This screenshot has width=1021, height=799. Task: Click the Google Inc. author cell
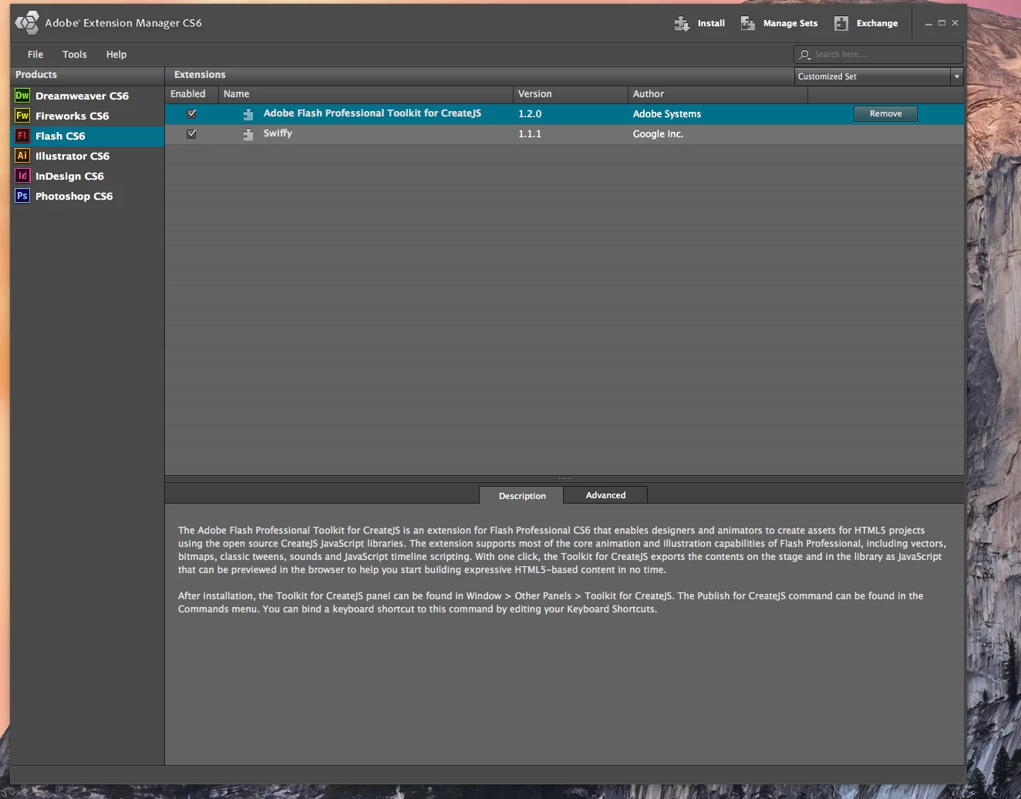point(658,134)
